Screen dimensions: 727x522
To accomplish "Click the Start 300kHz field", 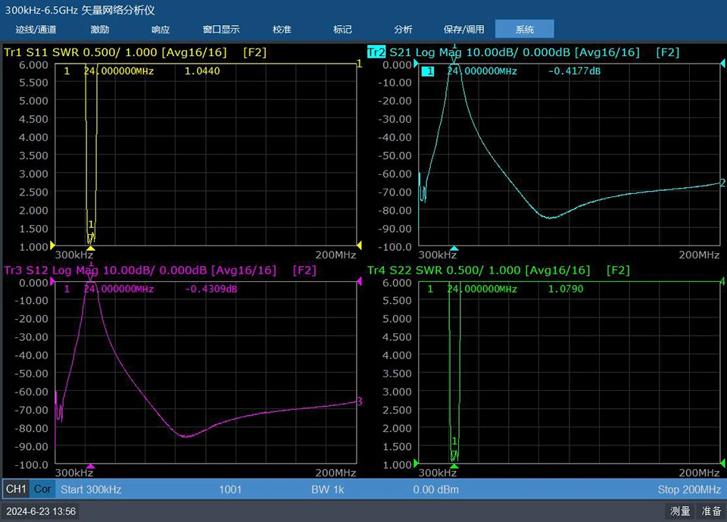I will point(92,489).
